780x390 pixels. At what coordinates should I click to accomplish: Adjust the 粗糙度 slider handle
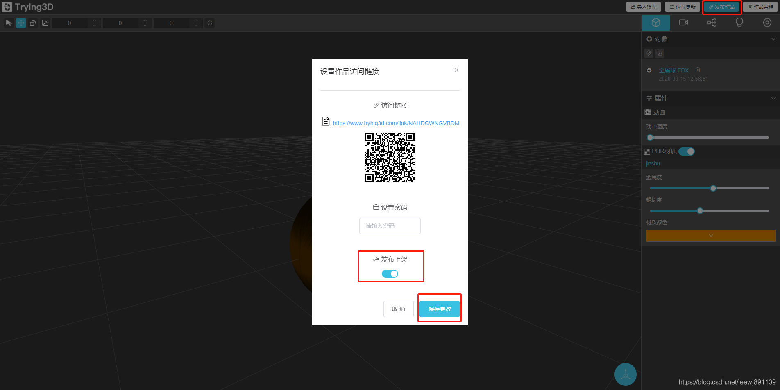pyautogui.click(x=700, y=211)
